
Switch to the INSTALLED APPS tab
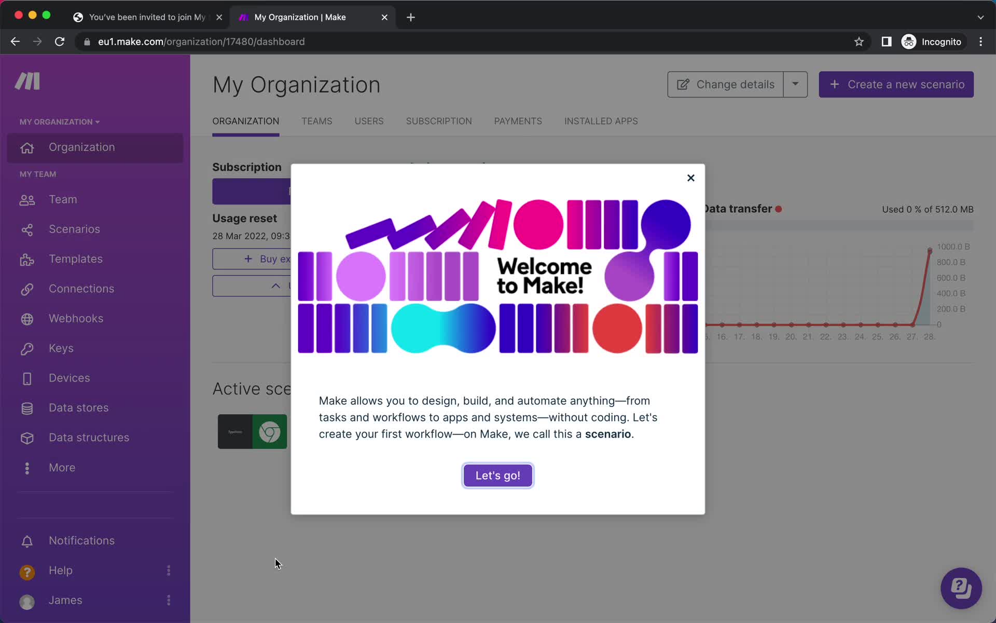(601, 121)
